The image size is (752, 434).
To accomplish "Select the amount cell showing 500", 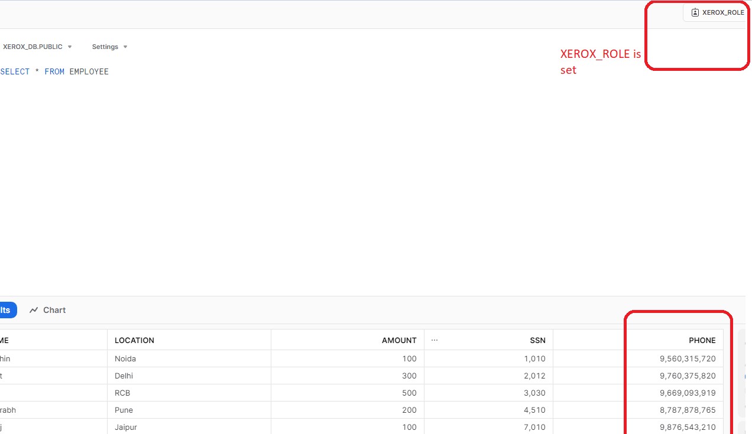I will (x=409, y=393).
